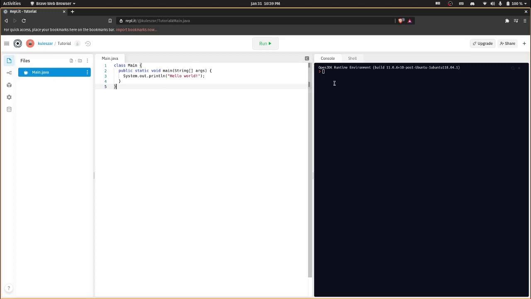The height and width of the screenshot is (299, 531).
Task: Click the console prompt line
Action: [421, 71]
